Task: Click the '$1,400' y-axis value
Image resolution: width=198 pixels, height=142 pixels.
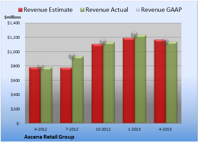Action: coord(13,23)
